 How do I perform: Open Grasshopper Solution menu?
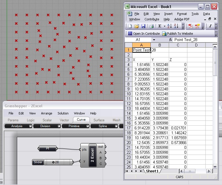click(x=63, y=113)
